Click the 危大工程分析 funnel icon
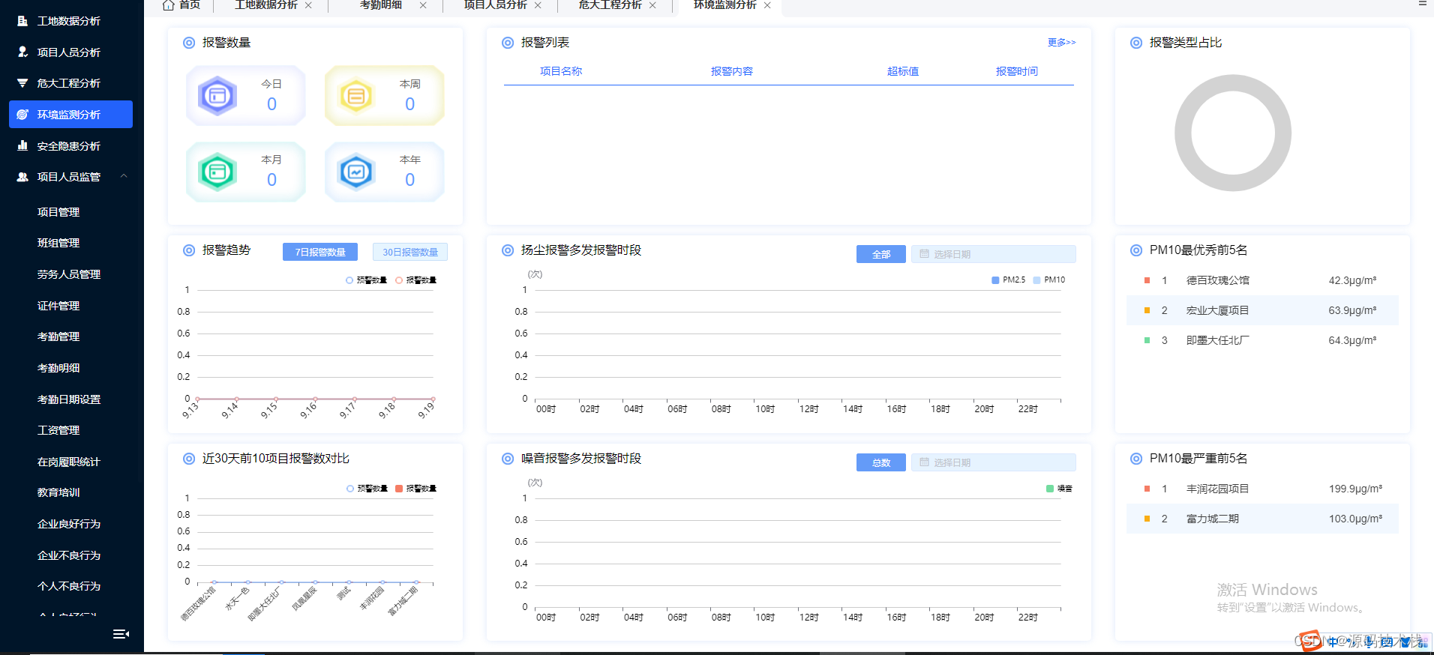 [22, 83]
